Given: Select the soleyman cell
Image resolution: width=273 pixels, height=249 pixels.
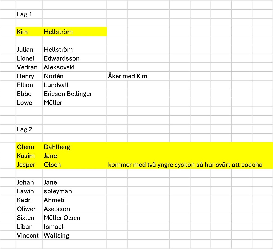Looking at the screenshot, I should (75, 191).
